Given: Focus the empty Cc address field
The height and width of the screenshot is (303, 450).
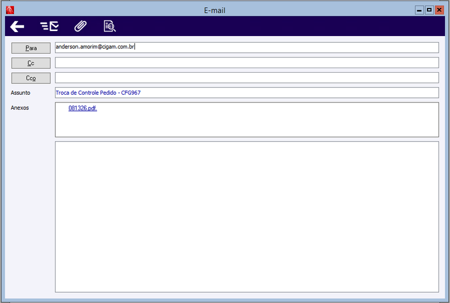Looking at the screenshot, I should (247, 63).
